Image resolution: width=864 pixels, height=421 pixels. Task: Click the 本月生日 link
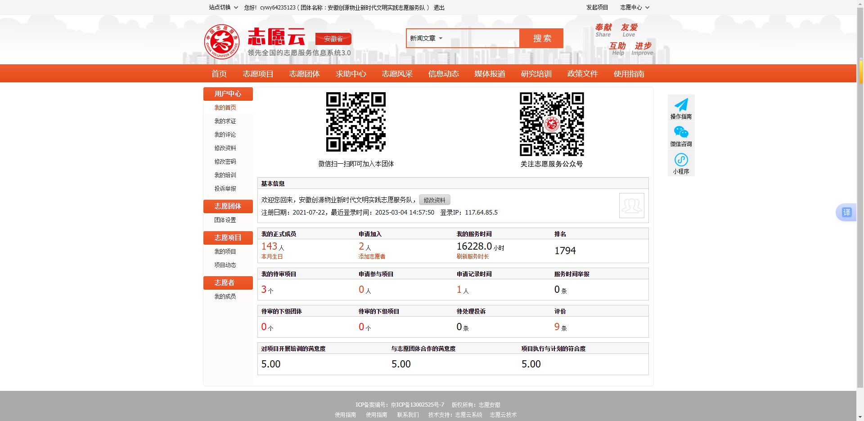coord(272,256)
